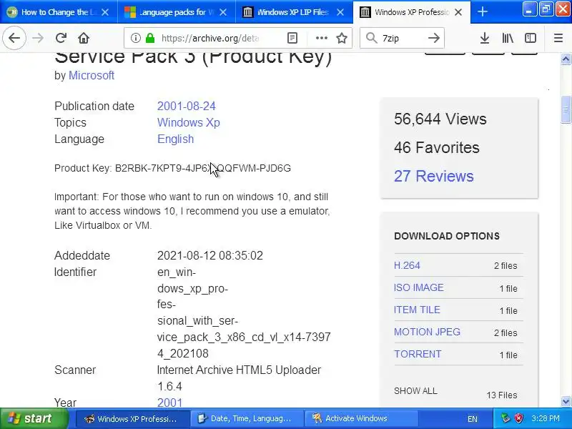
Task: Select the Windows XP Professional tab
Action: 412,12
